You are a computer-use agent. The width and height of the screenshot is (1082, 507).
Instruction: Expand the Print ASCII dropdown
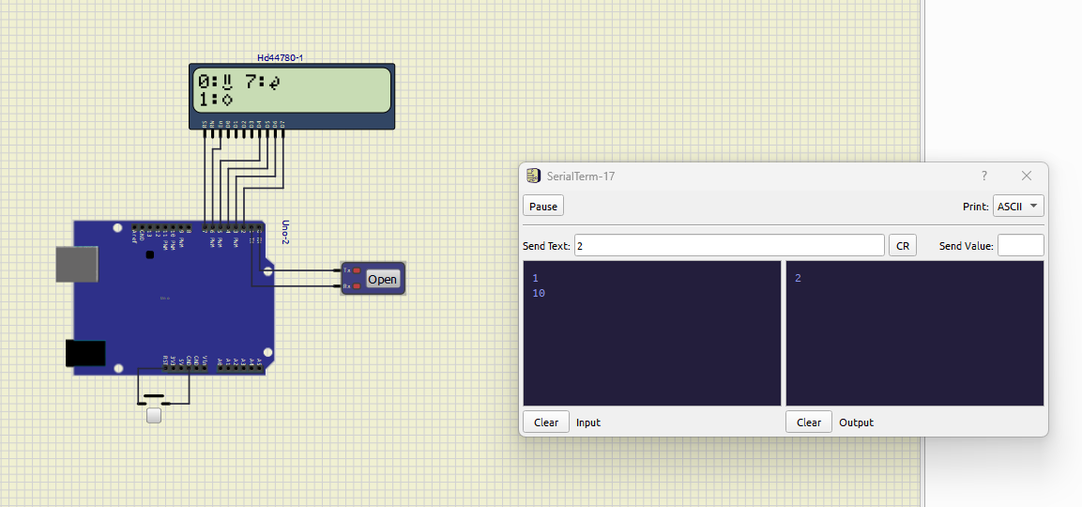click(x=1018, y=207)
